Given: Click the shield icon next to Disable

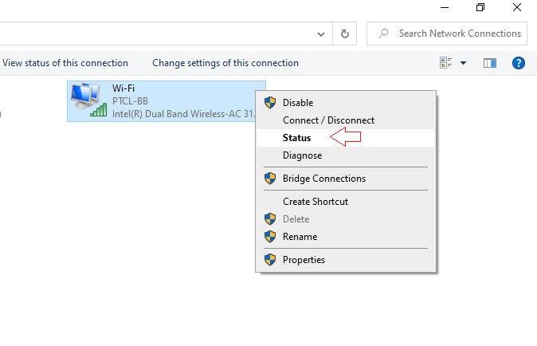Looking at the screenshot, I should tap(269, 103).
